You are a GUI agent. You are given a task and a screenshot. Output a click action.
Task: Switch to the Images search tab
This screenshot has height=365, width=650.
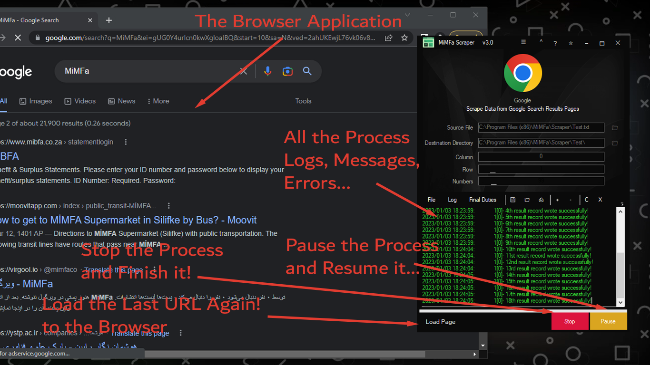click(x=36, y=101)
